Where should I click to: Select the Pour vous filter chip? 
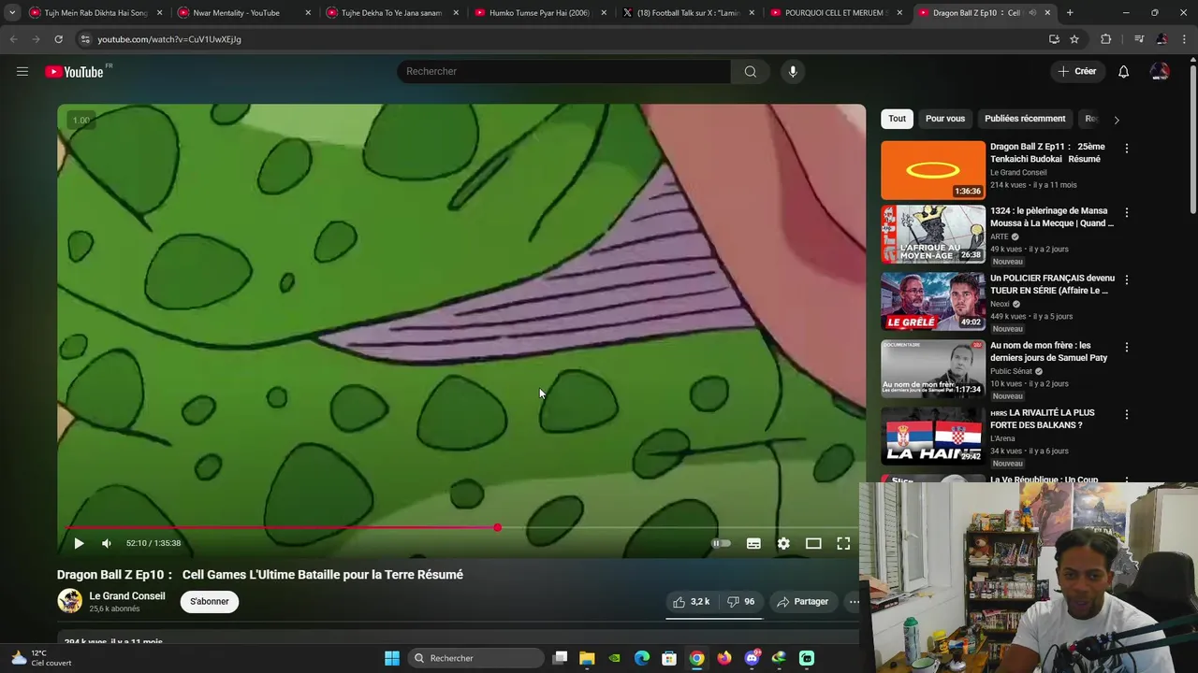pyautogui.click(x=945, y=119)
